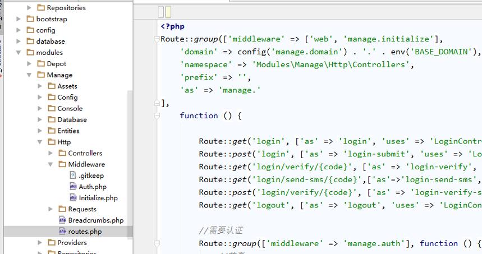The image size is (482, 254).
Task: Select the Repositories folder label at top
Action: (66, 8)
